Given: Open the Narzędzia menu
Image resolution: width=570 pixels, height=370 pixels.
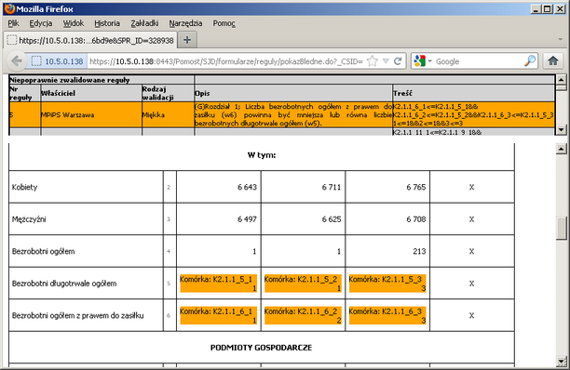Looking at the screenshot, I should coord(185,23).
